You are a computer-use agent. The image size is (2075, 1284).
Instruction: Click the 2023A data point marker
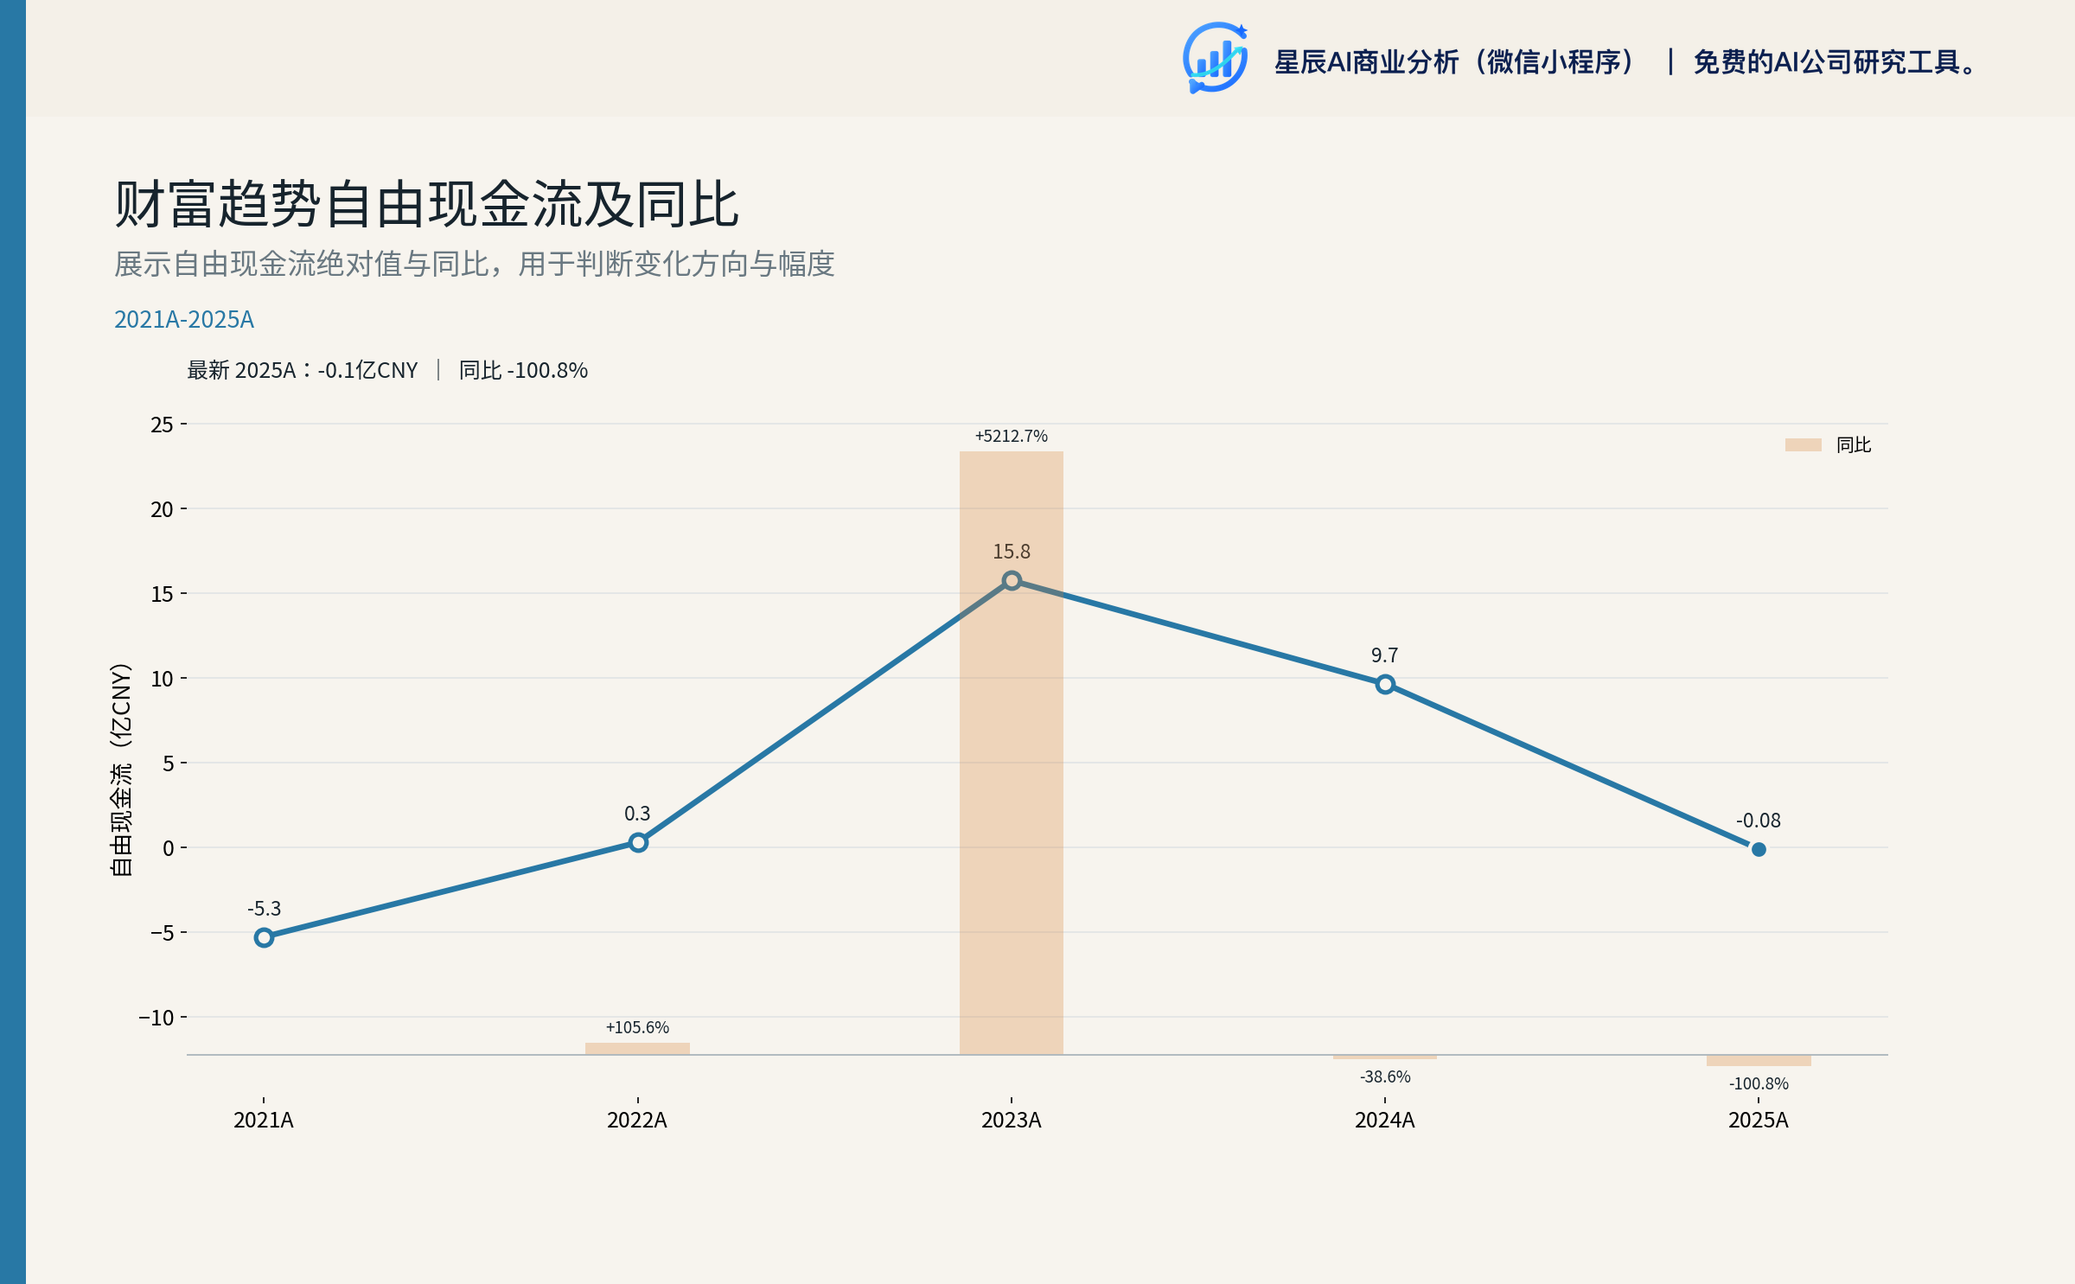(1012, 580)
